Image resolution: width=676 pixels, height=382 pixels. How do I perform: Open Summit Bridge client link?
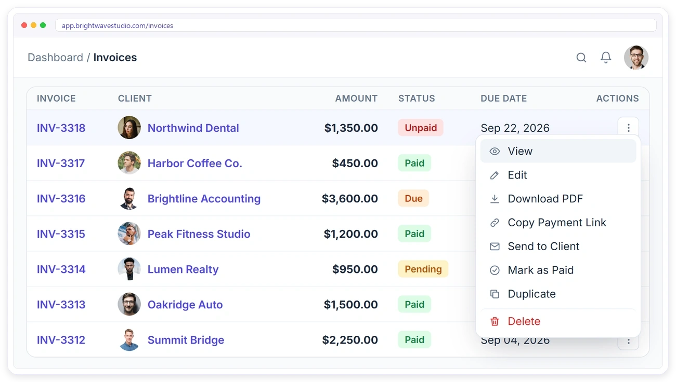coord(186,340)
